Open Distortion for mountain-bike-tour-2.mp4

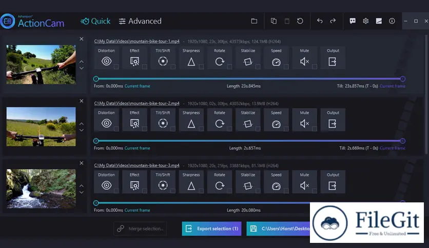pos(106,120)
